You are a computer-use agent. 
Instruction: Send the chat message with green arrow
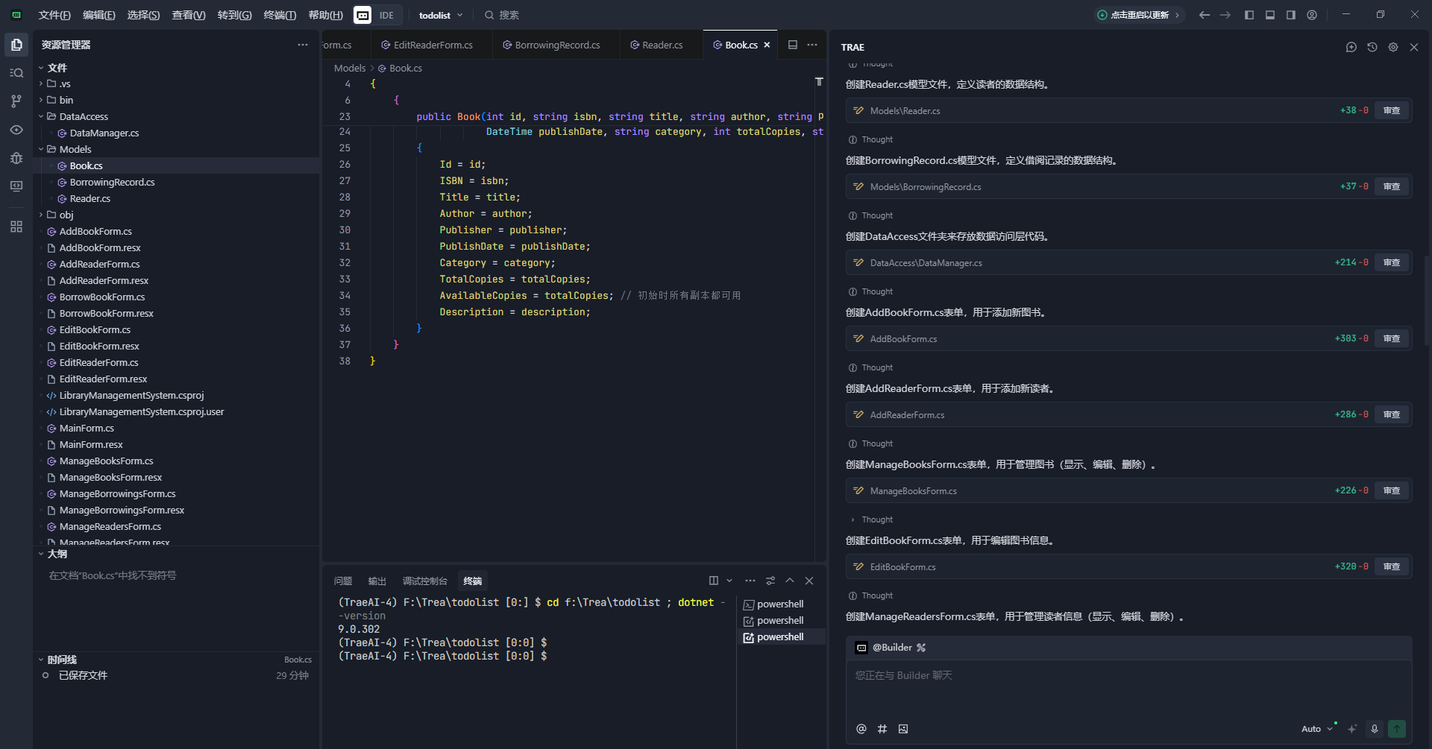[x=1397, y=729]
